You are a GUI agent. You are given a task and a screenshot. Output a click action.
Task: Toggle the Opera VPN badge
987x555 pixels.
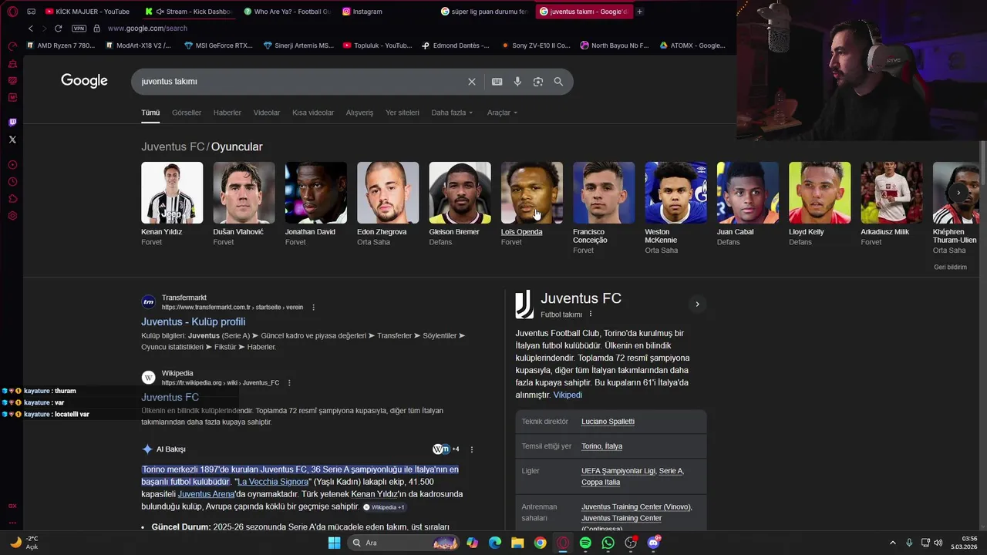tap(79, 29)
